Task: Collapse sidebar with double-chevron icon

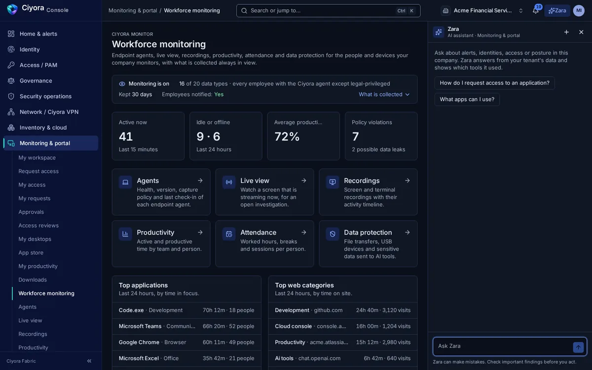Action: point(89,361)
